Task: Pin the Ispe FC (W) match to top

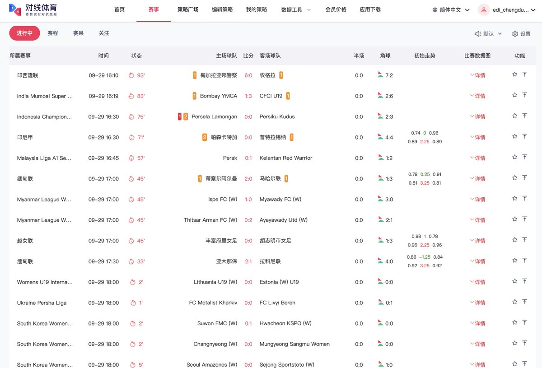Action: (x=525, y=199)
